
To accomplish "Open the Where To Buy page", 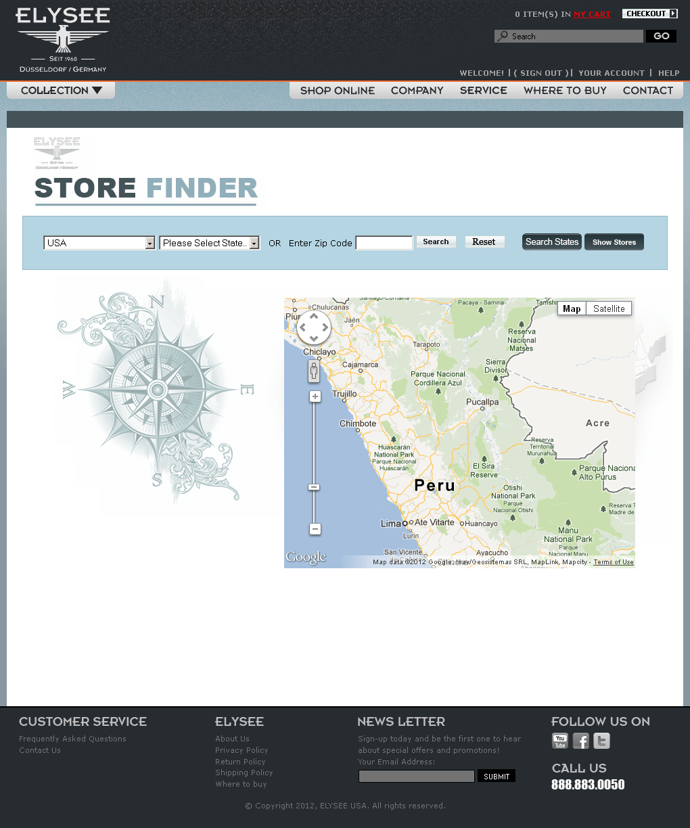I will 565,91.
